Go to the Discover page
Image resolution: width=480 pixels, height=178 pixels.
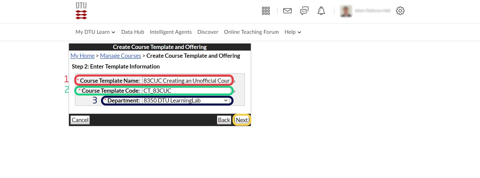click(208, 32)
